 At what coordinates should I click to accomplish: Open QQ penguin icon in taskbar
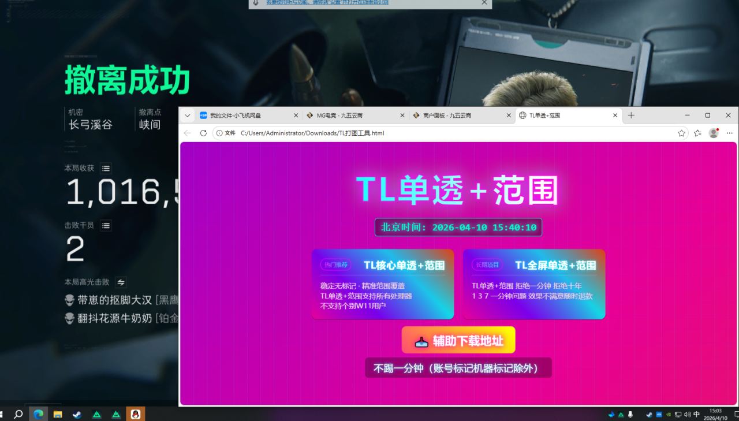135,414
